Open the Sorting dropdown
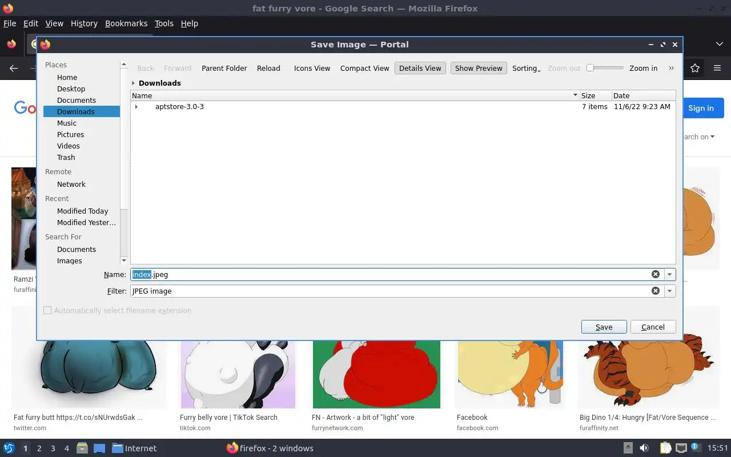This screenshot has width=731, height=457. (526, 68)
